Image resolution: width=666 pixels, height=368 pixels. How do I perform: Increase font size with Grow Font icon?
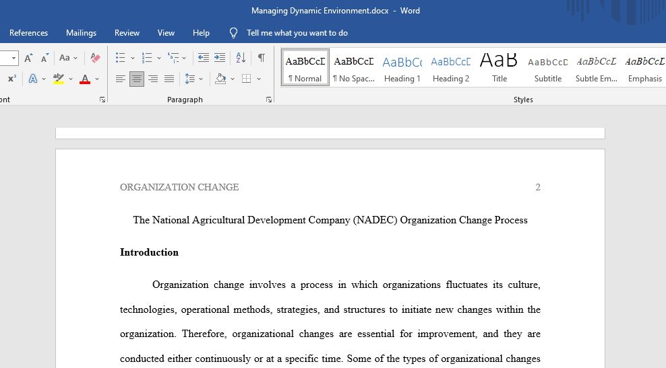point(28,58)
